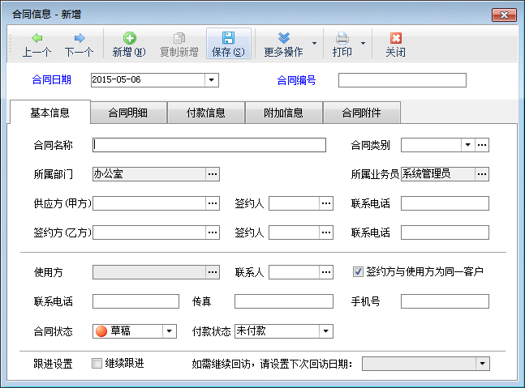Uncheck 签约方与使用方为同一客户 checkbox
The width and height of the screenshot is (525, 388).
pyautogui.click(x=358, y=271)
